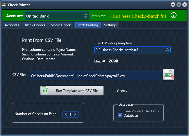Maximize the Check Printer window
The height and width of the screenshot is (136, 189).
[179, 5]
